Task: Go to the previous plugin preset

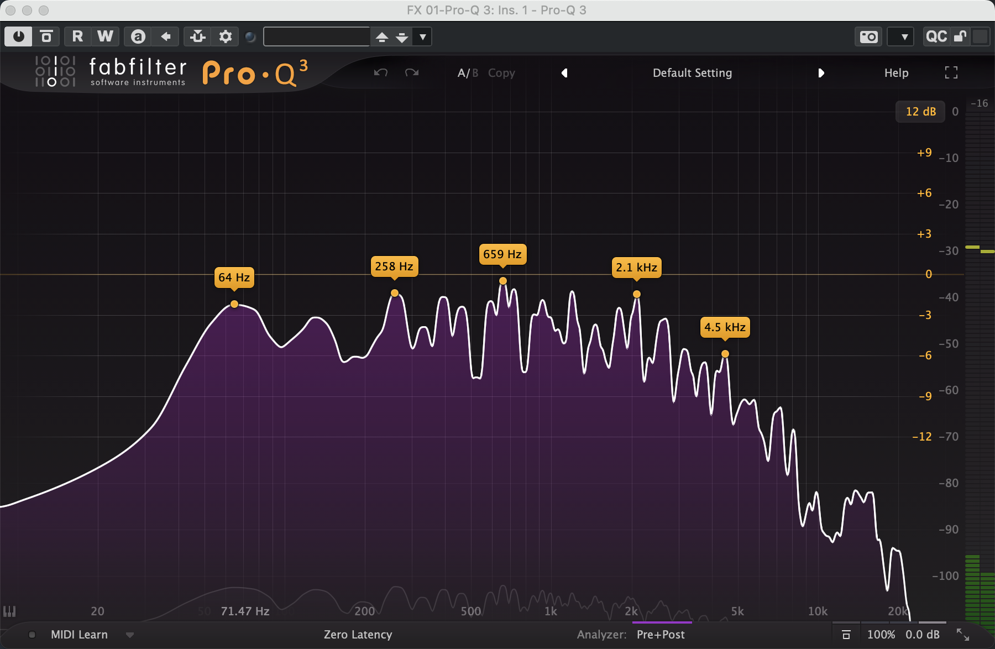Action: click(x=564, y=73)
